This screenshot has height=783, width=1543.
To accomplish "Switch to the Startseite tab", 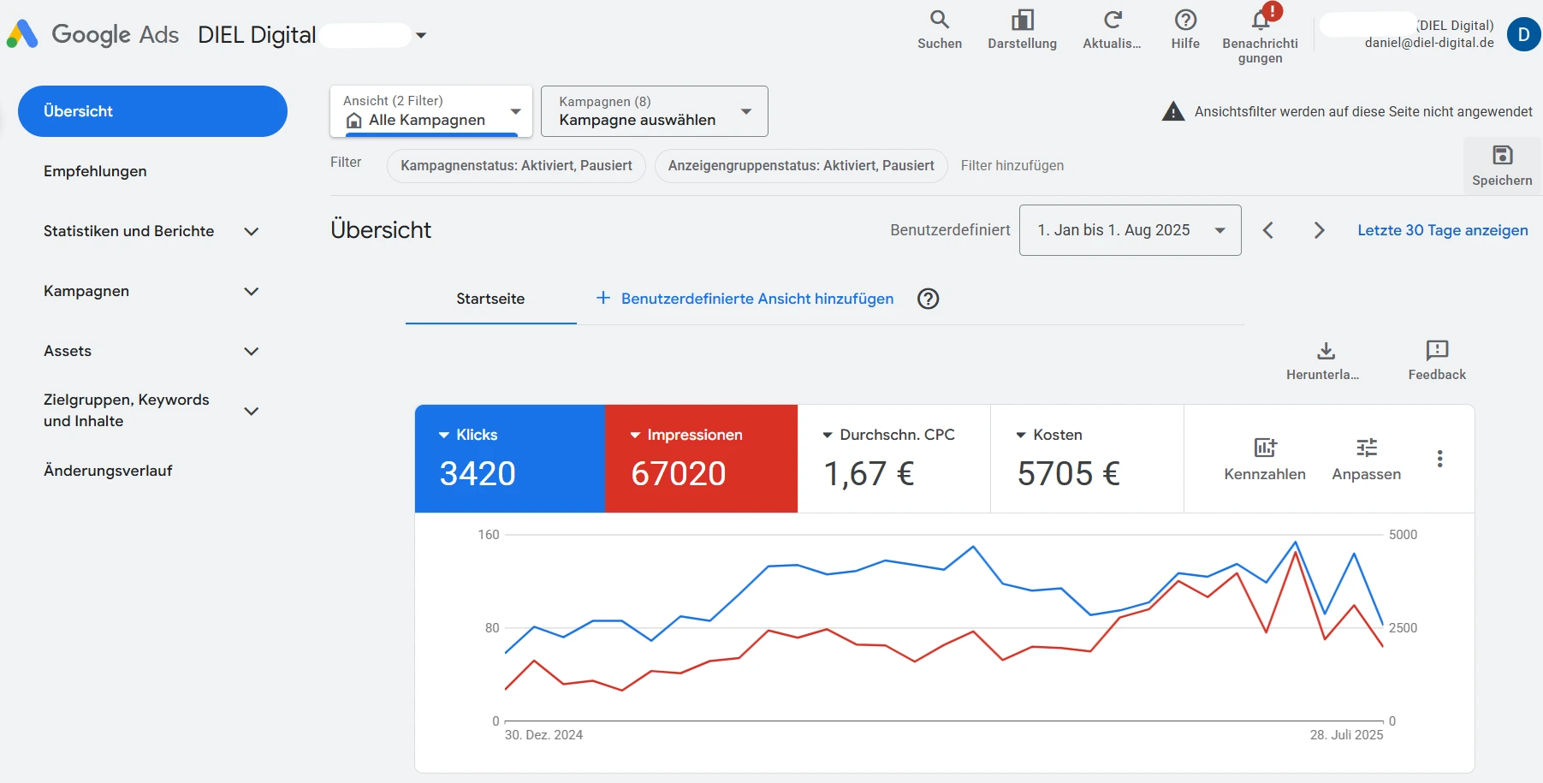I will (490, 299).
